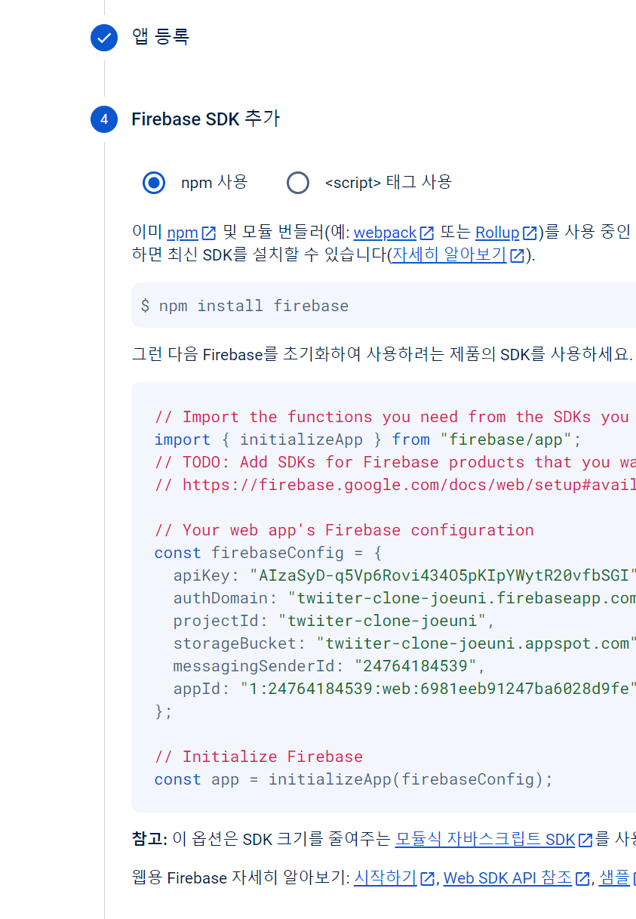The height and width of the screenshot is (919, 636).
Task: Open the Rollup link
Action: point(497,233)
